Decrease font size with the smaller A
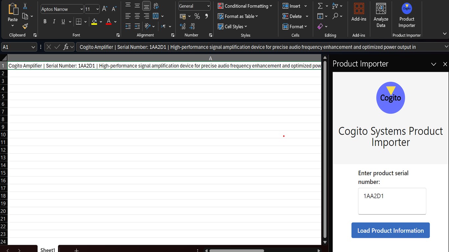Image resolution: width=449 pixels, height=252 pixels. (114, 9)
